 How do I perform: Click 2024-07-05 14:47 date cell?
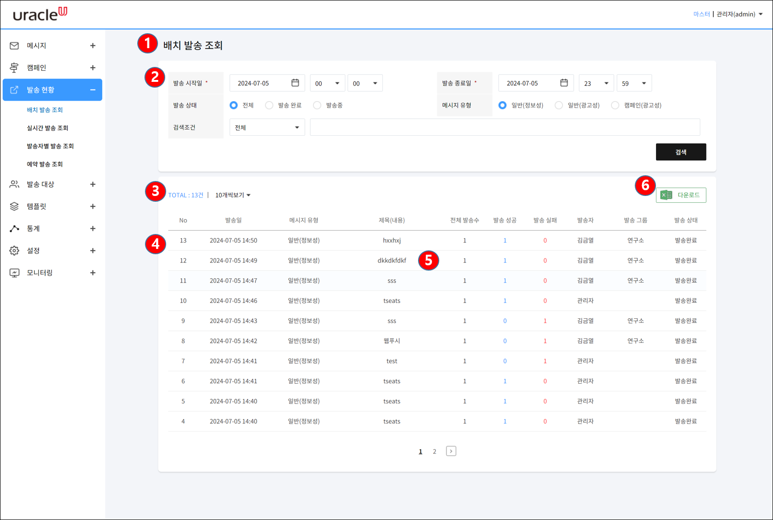click(234, 281)
